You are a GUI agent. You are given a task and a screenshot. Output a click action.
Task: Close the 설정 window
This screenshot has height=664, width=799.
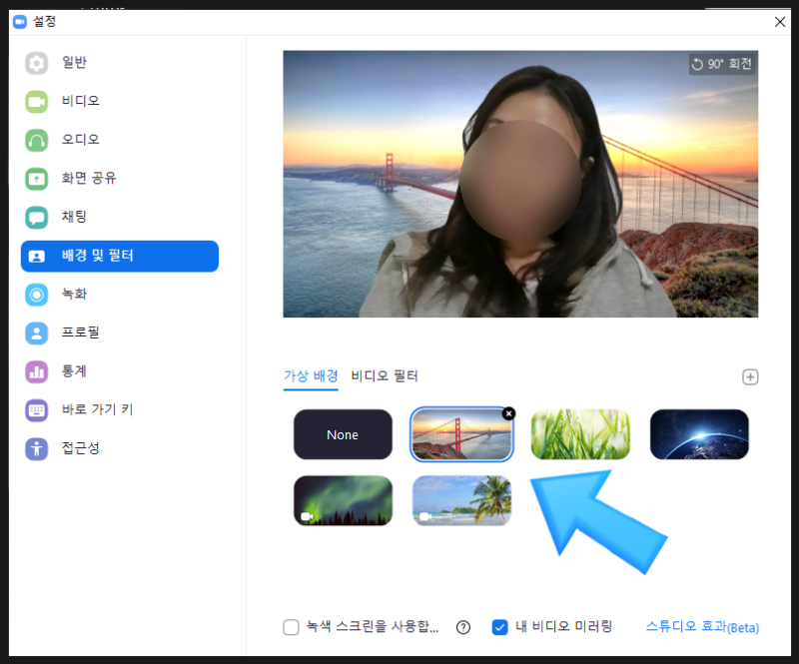tap(780, 22)
